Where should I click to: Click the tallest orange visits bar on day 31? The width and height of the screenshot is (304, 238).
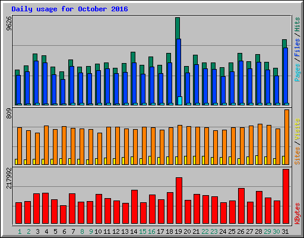287,137
